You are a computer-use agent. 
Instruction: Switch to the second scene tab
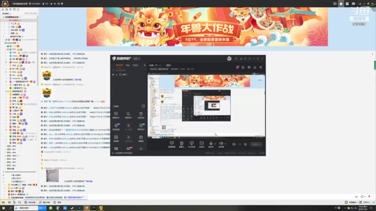[128, 65]
